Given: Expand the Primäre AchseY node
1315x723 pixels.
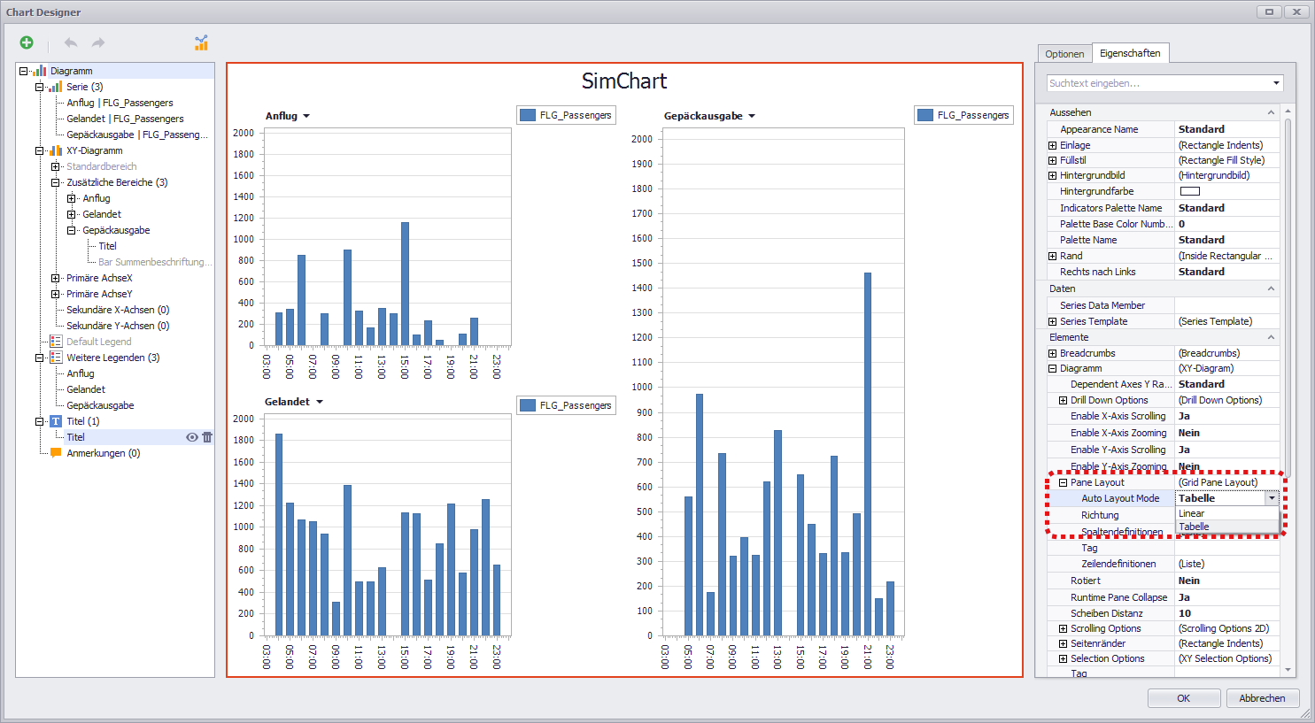Looking at the screenshot, I should click(55, 294).
